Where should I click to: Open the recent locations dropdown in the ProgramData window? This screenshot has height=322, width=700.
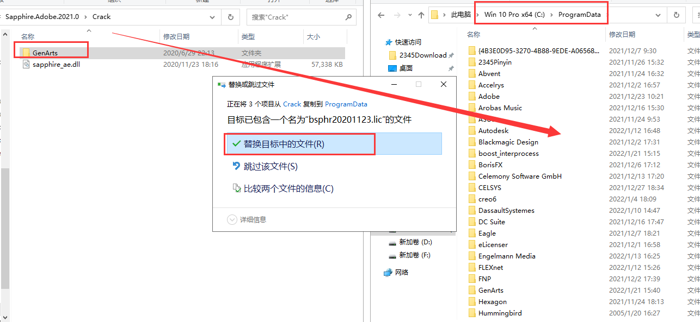[410, 15]
